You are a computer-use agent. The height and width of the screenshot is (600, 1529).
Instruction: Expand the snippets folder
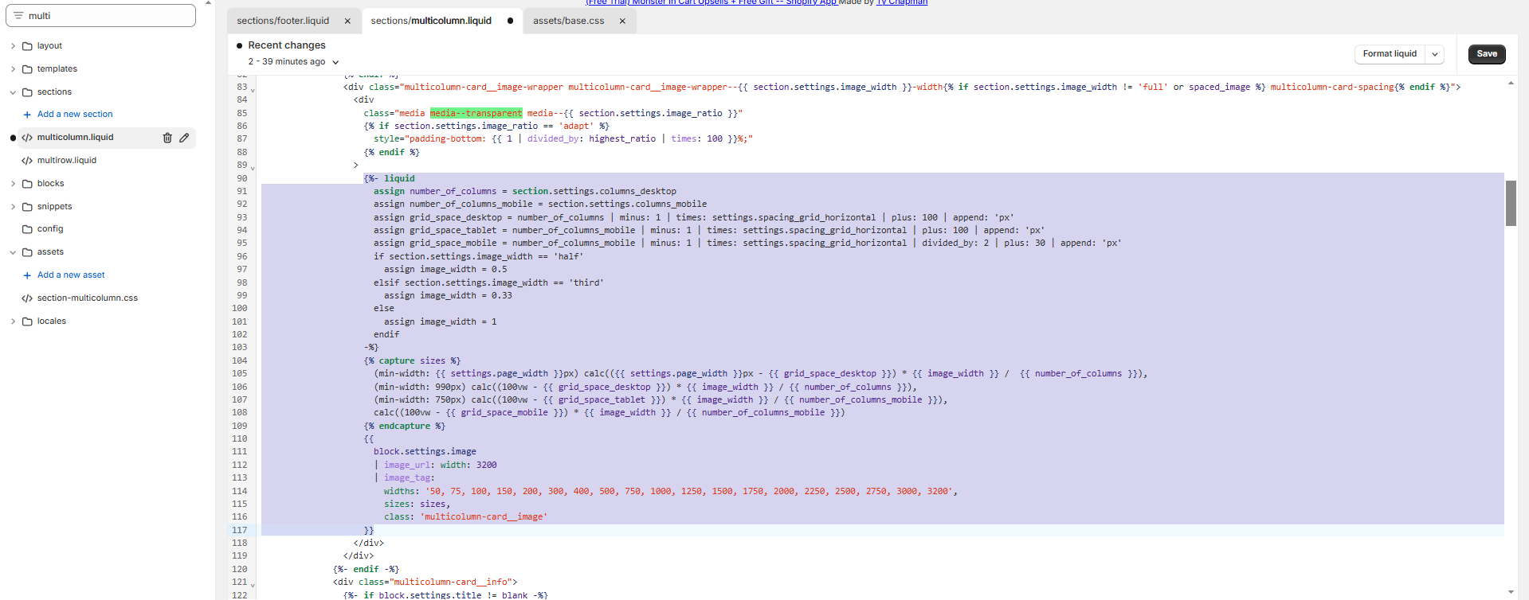[13, 207]
